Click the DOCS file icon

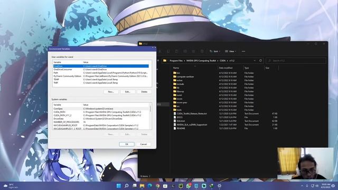[x=175, y=117]
